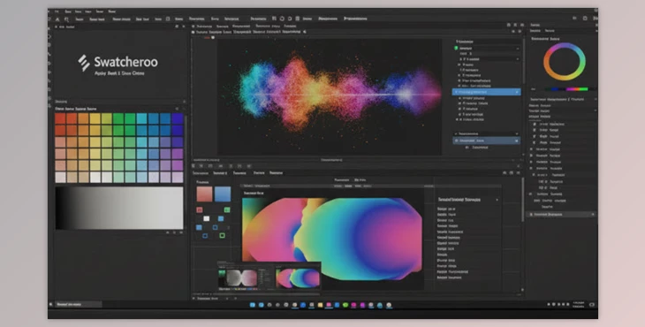Click the green outlined square icon at the palette bottom

tap(222, 236)
